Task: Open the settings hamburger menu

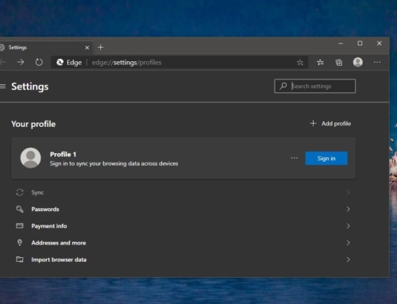Action: [2, 87]
